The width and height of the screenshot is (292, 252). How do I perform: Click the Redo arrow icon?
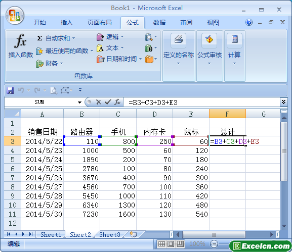(37, 90)
